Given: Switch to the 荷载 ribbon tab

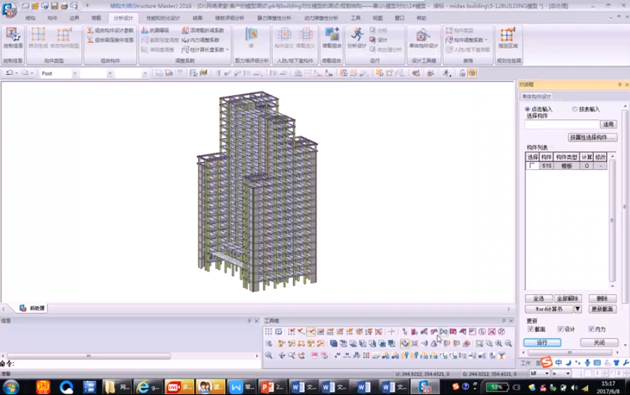Looking at the screenshot, I should [x=96, y=18].
